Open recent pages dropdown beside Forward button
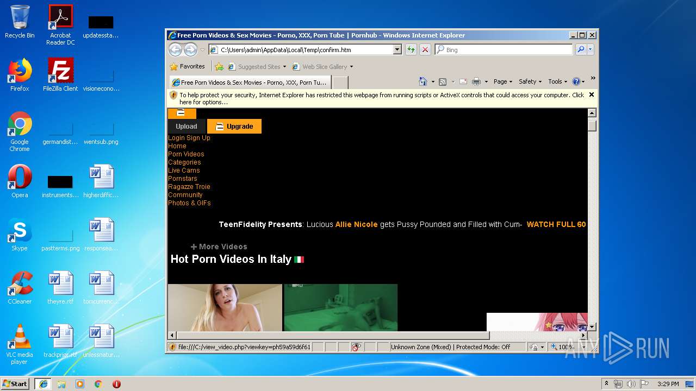 click(x=202, y=49)
